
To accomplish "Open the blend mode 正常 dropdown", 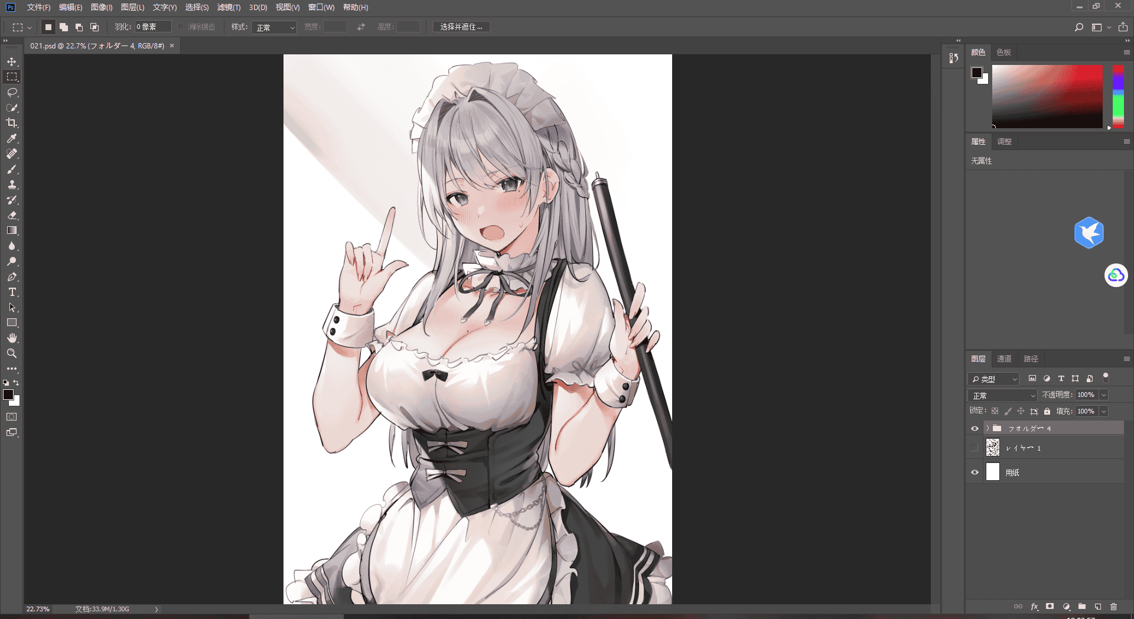I will [1003, 395].
